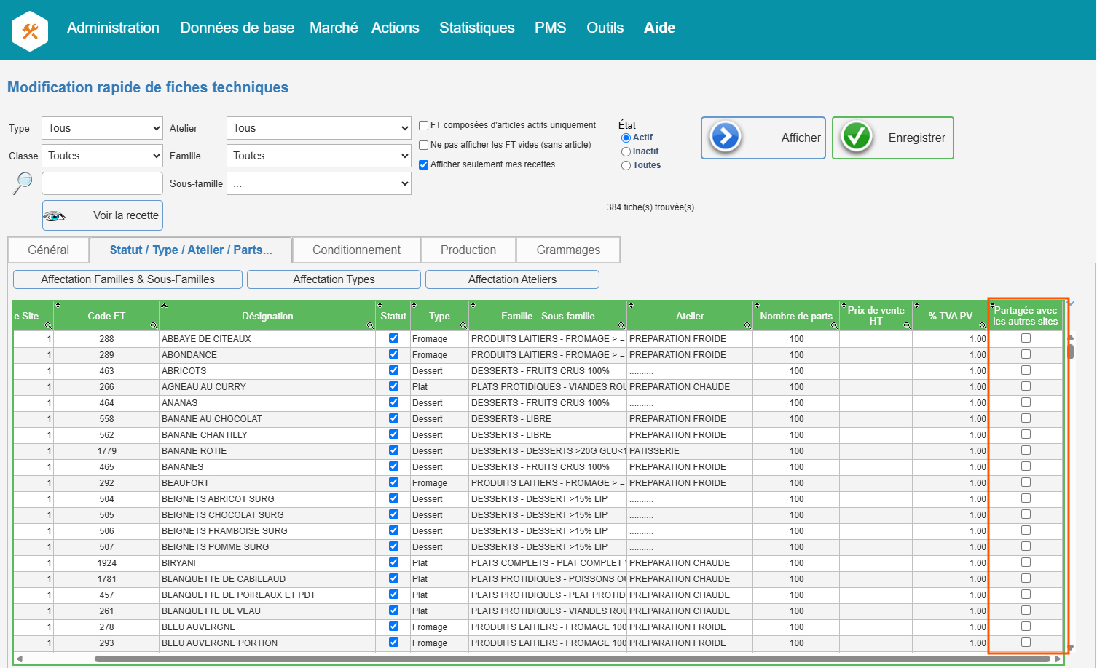
Task: Click the right arrow of the horizontal scrollbar
Action: coord(1058,659)
